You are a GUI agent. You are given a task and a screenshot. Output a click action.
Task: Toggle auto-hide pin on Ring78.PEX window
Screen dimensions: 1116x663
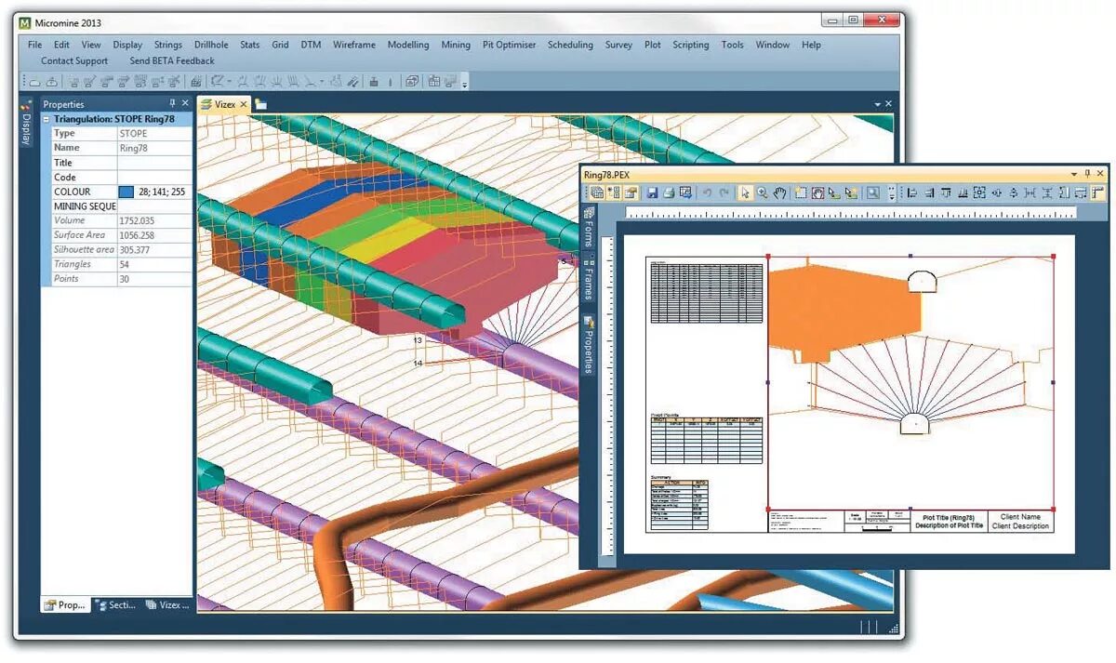[1087, 173]
